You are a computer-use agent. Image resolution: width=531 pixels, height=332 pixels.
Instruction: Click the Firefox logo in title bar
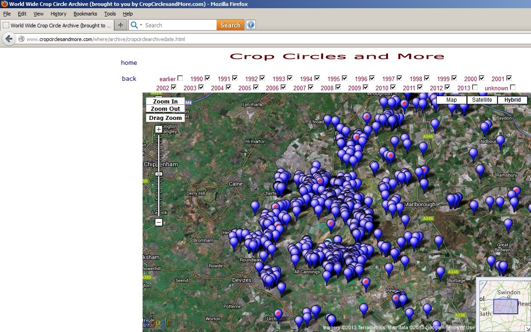(x=4, y=4)
